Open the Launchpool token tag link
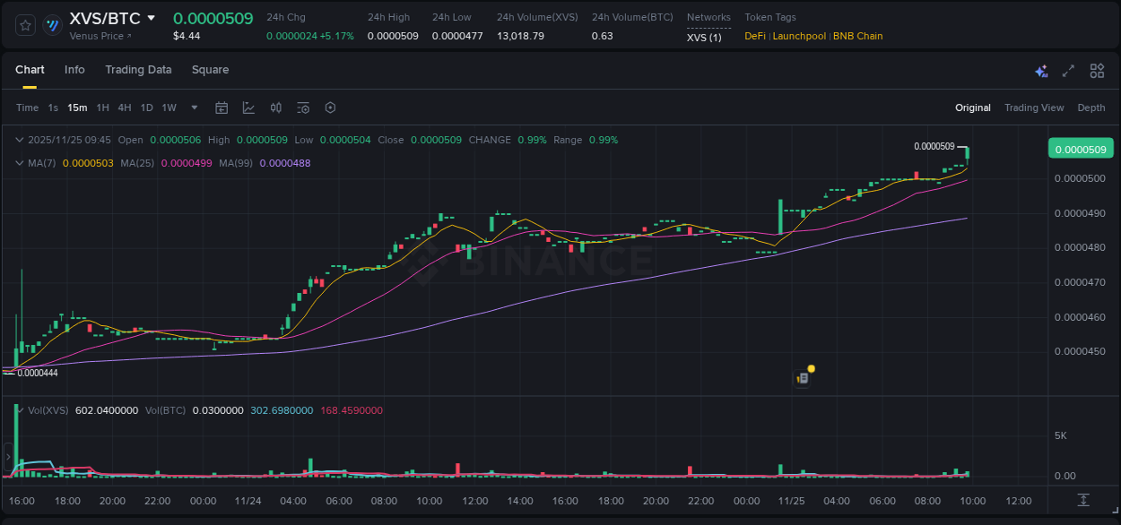 tap(799, 36)
